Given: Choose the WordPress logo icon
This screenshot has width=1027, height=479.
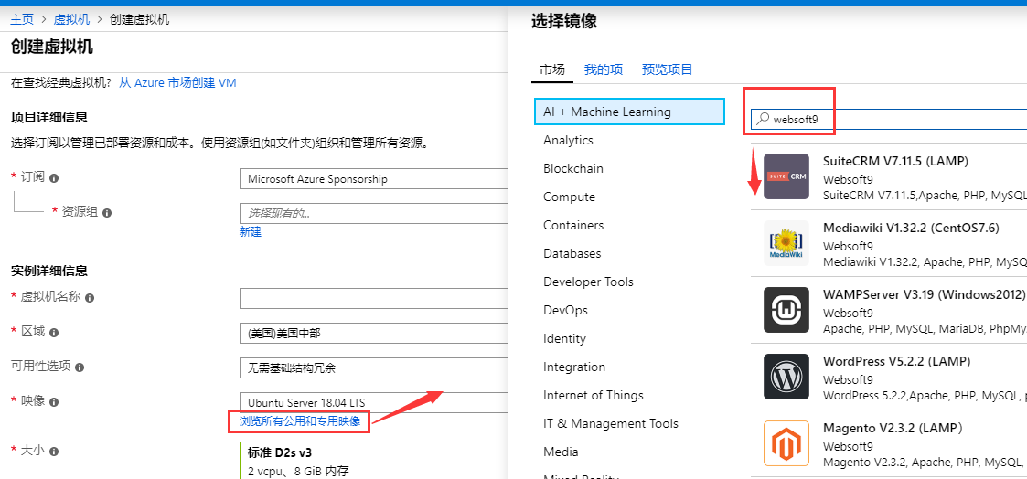Looking at the screenshot, I should tap(786, 377).
